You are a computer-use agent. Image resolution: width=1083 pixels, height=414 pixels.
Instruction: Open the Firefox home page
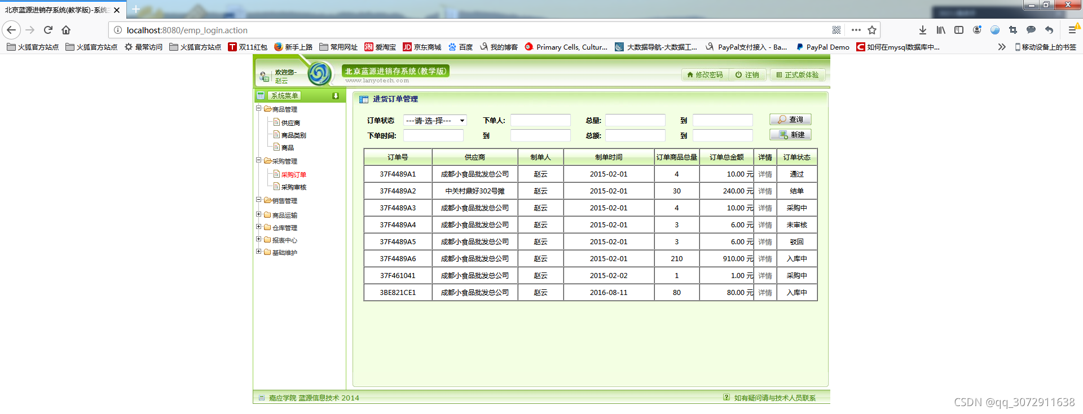point(66,30)
